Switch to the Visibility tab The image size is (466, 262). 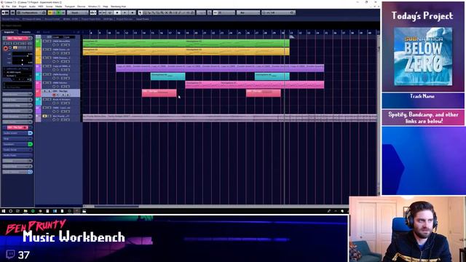tap(26, 32)
